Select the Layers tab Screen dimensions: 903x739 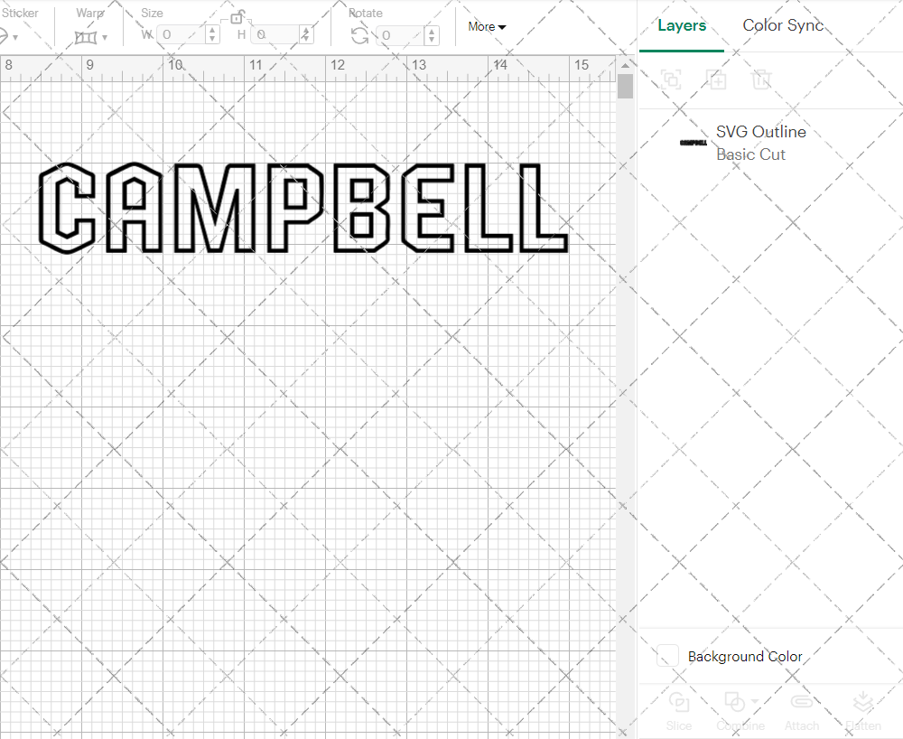tap(682, 25)
